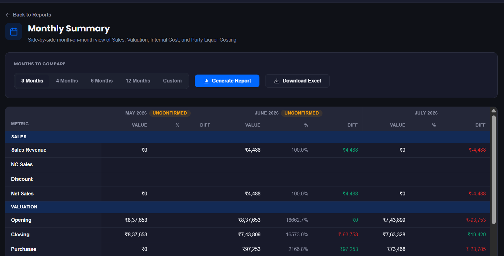Click Opening June diff ₹0 in green
Image resolution: width=504 pixels, height=256 pixels.
tap(355, 220)
